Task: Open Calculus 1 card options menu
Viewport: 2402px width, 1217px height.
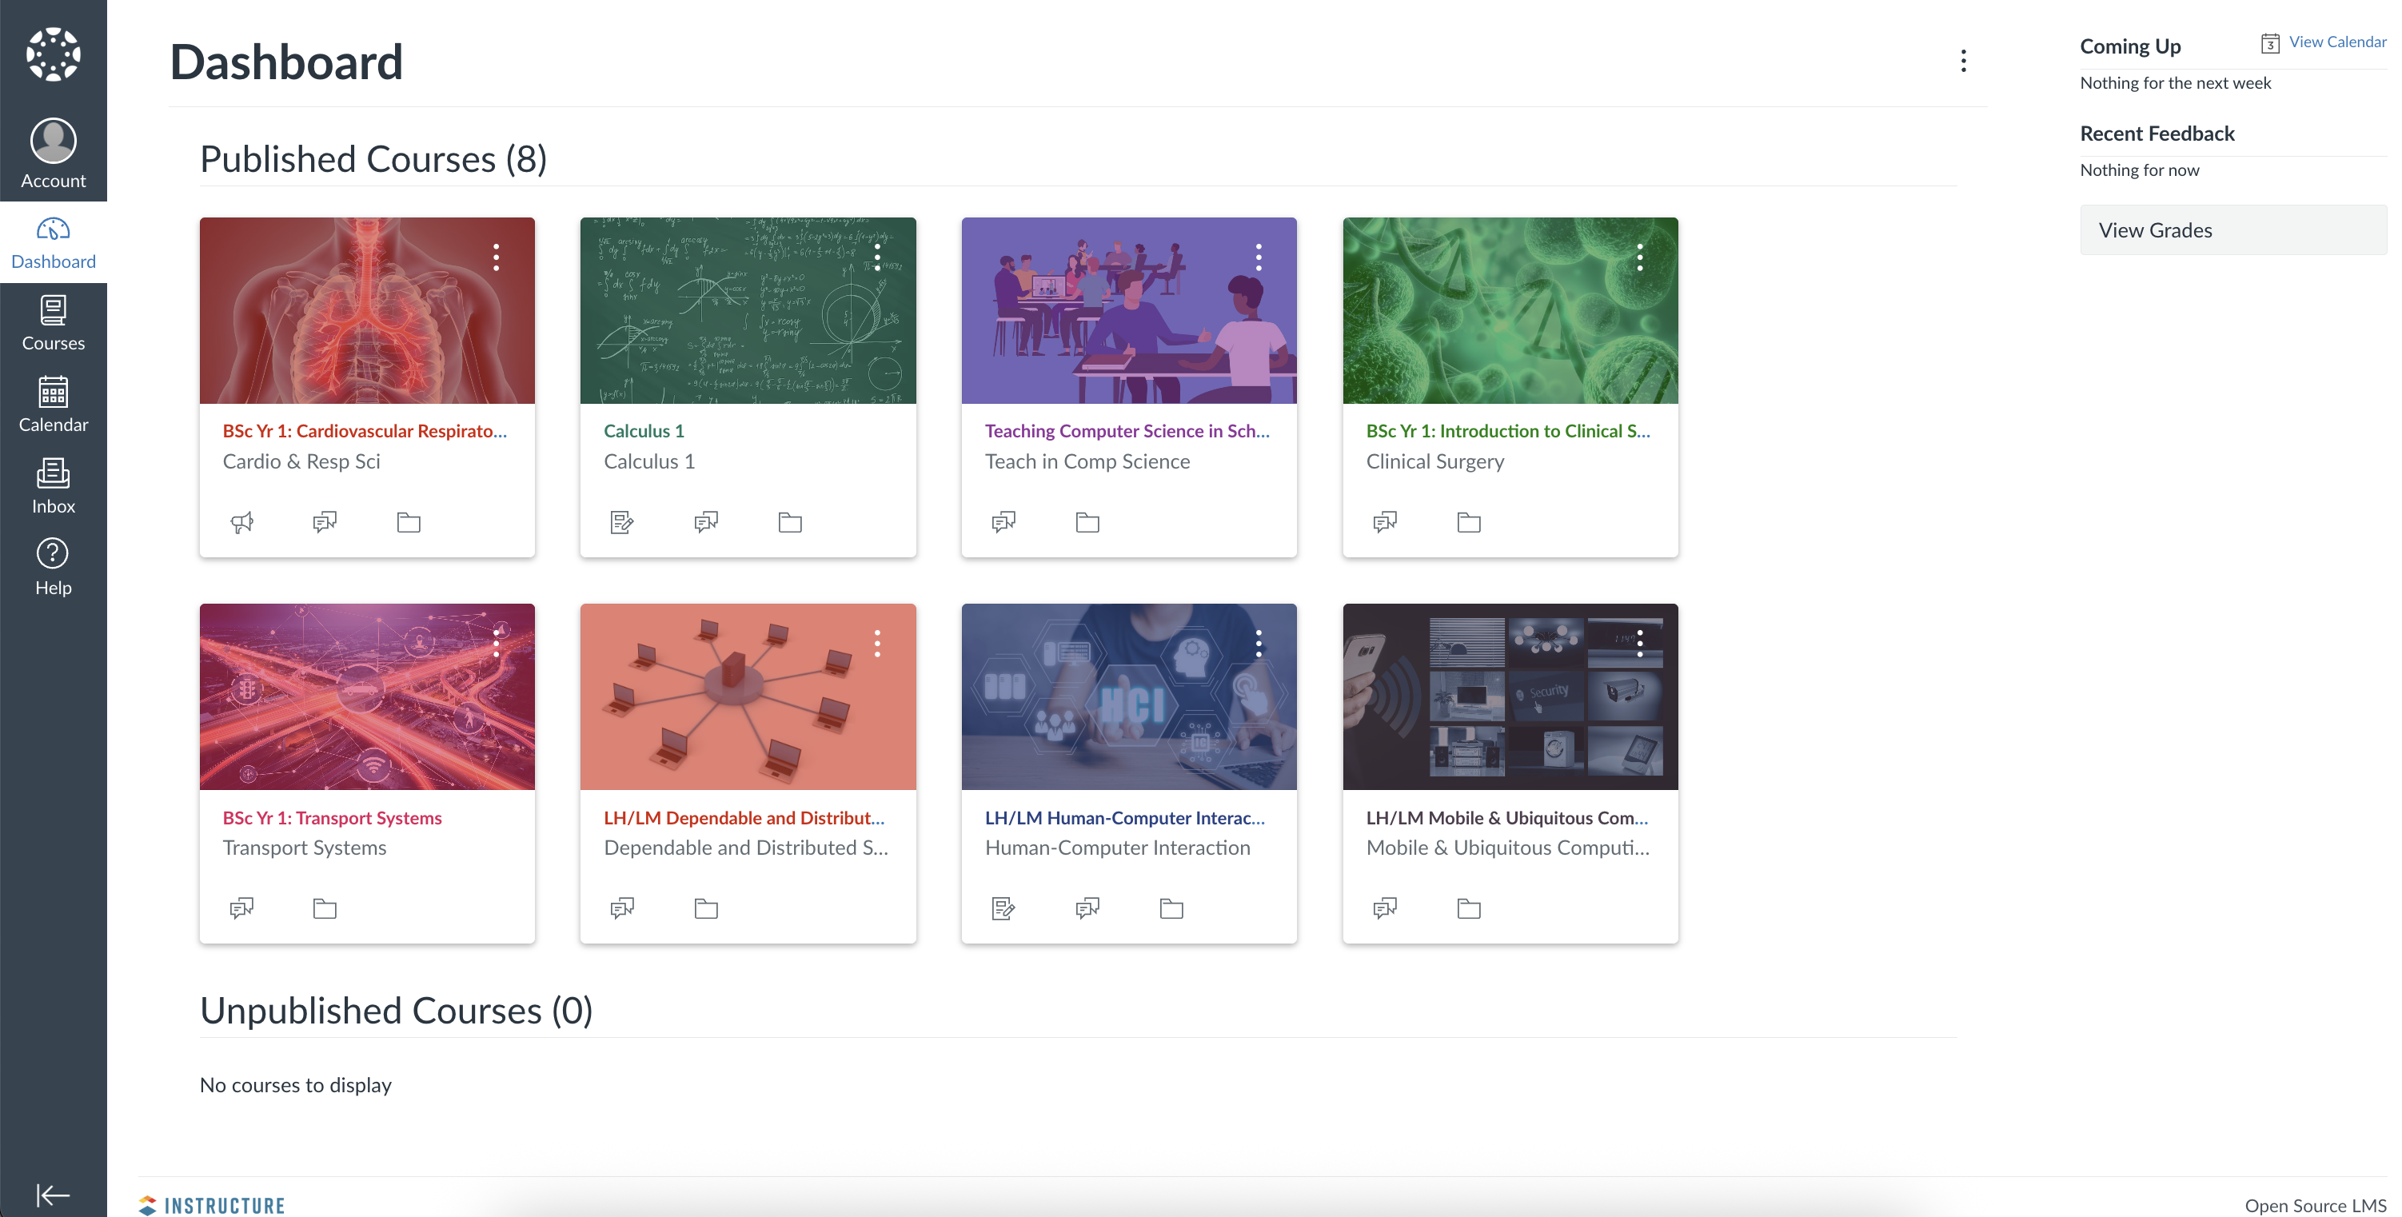Action: [876, 257]
